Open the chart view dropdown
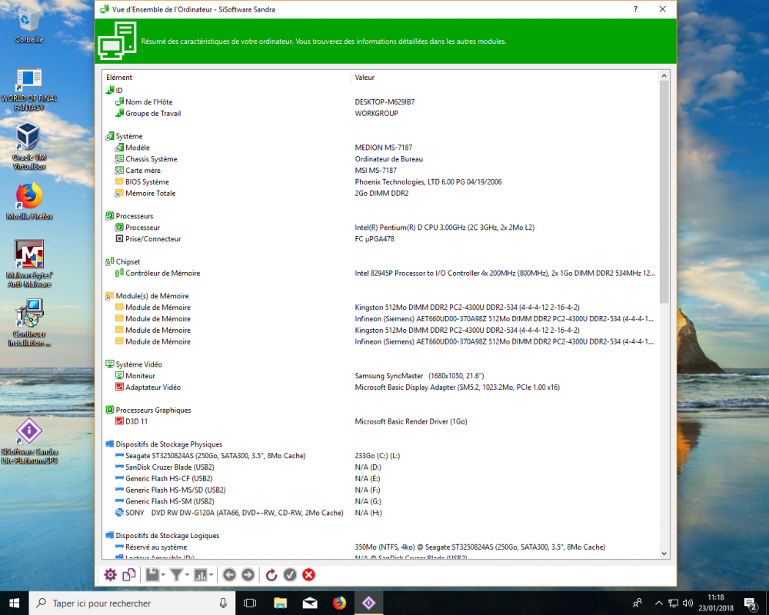This screenshot has height=615, width=769. coord(204,574)
